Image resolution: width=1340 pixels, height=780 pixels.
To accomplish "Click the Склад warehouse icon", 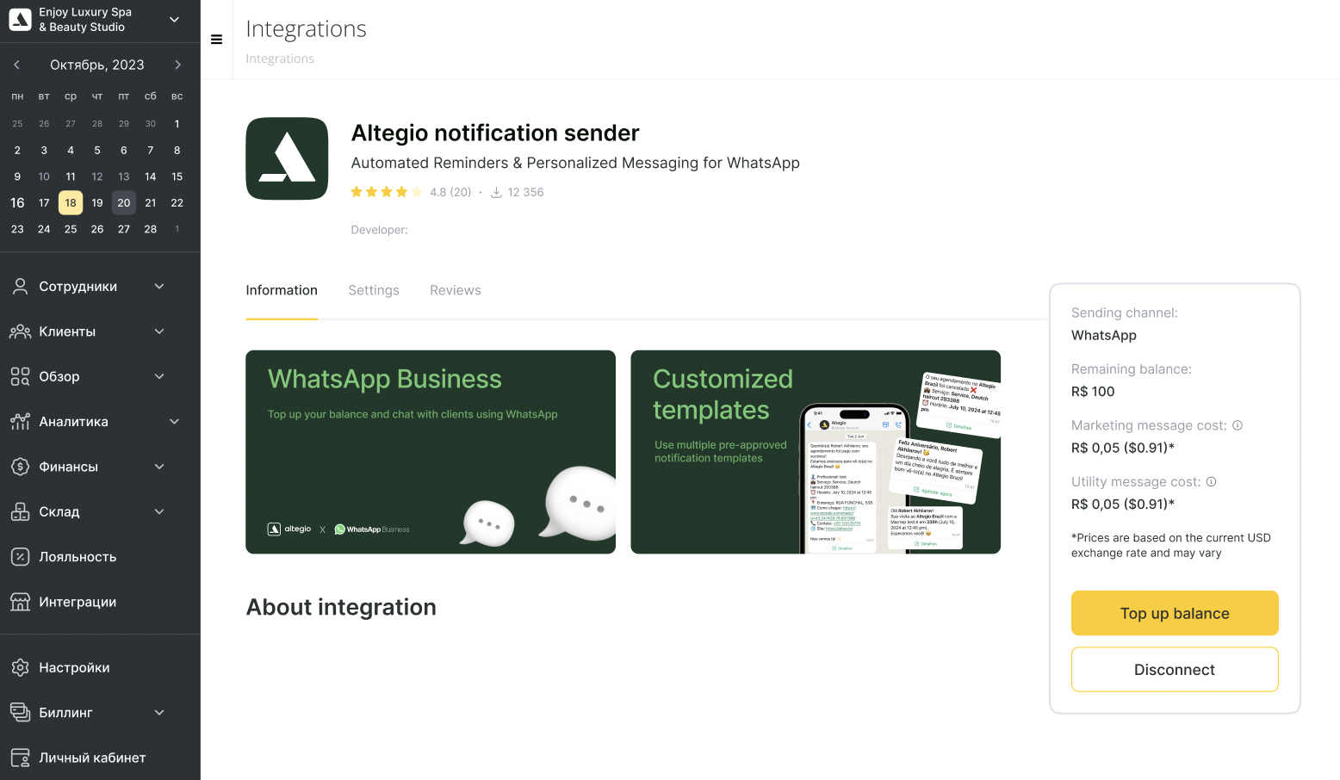I will [20, 511].
